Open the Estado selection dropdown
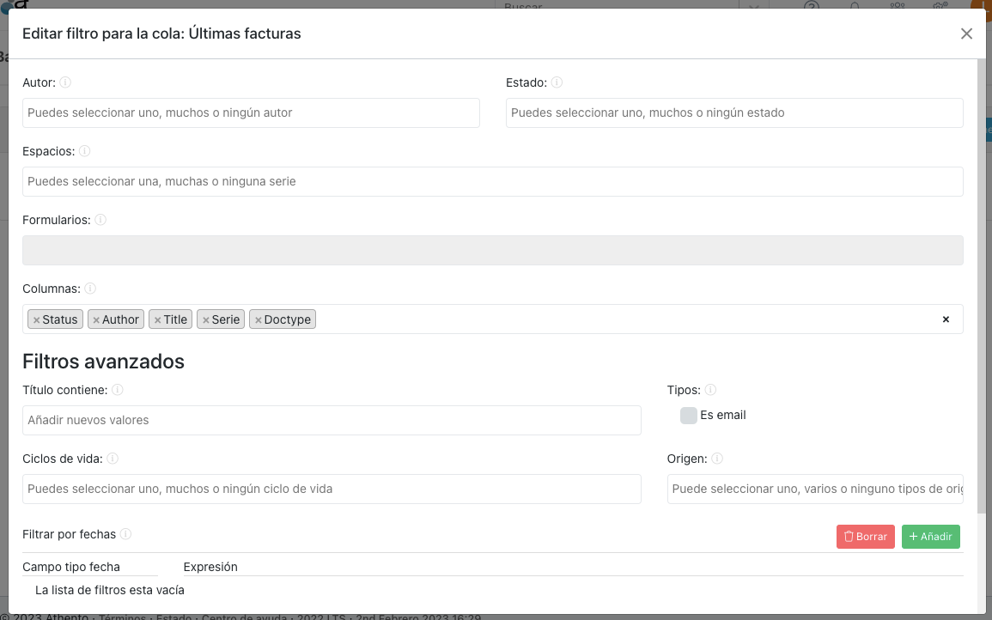Screen dimensions: 992x620 [x=733, y=112]
